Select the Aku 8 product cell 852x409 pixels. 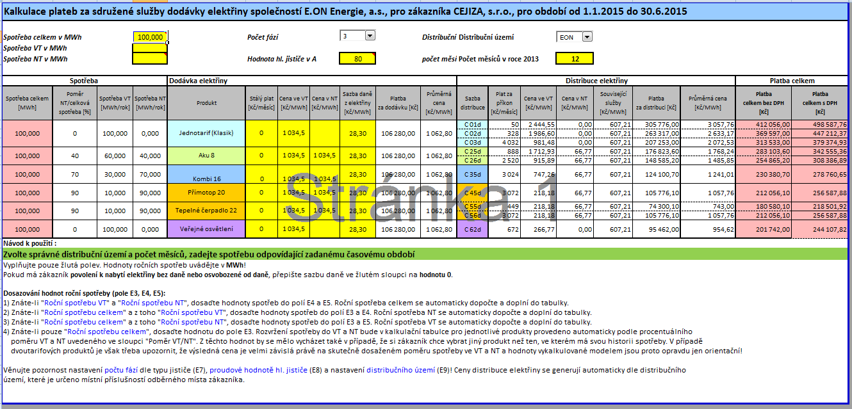click(x=206, y=156)
